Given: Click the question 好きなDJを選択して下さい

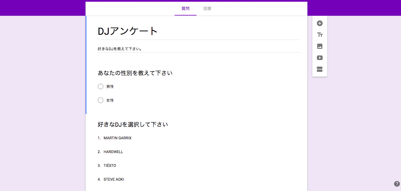Looking at the screenshot, I should (x=133, y=124).
